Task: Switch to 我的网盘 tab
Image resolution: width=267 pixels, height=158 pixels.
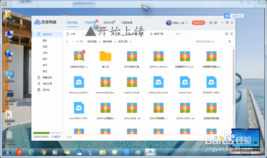Action: coord(72,22)
